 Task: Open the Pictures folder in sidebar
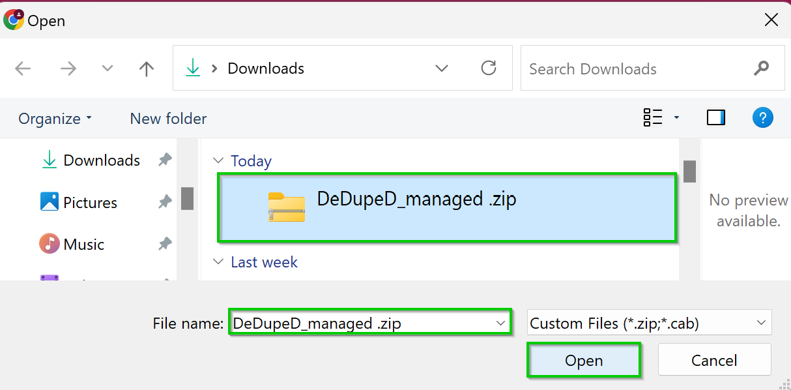(x=78, y=202)
